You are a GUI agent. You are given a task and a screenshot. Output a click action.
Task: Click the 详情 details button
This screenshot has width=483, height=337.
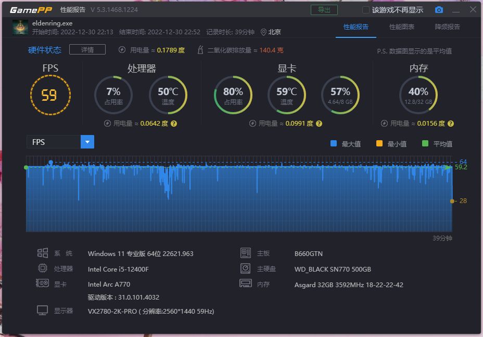point(87,49)
